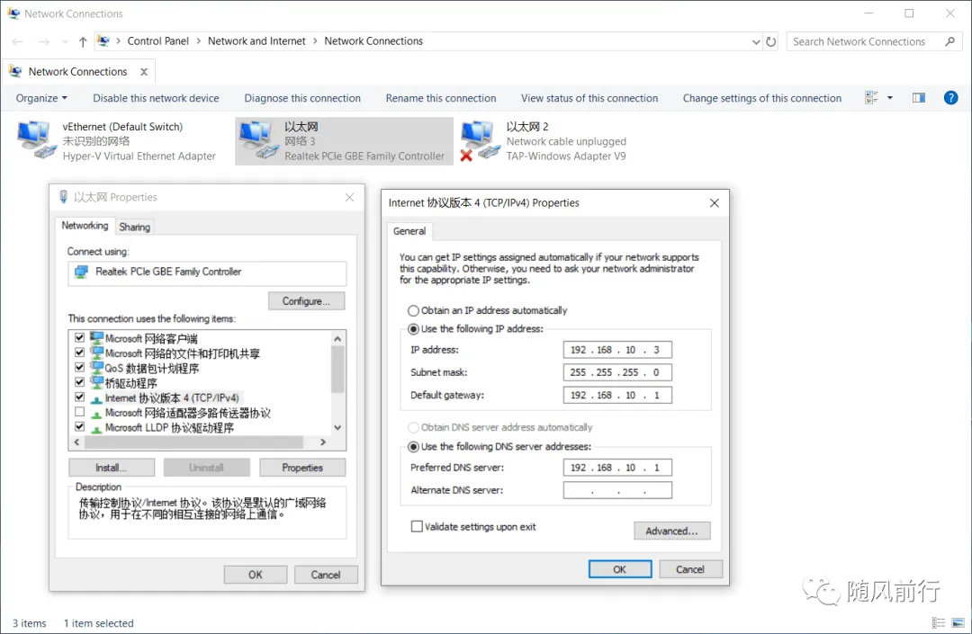
Task: Click the Alternate DNS server field
Action: [x=617, y=490]
